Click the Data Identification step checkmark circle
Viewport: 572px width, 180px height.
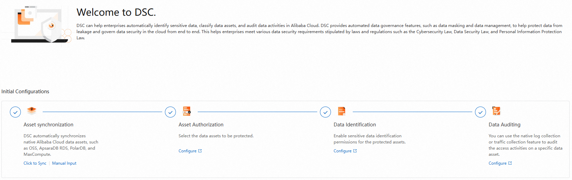(325, 112)
